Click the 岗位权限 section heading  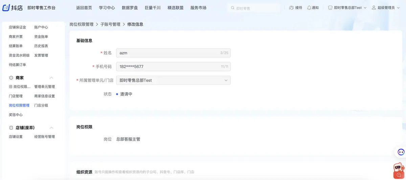coord(84,127)
